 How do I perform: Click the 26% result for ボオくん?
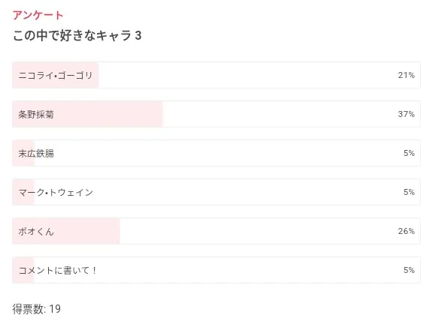(406, 231)
